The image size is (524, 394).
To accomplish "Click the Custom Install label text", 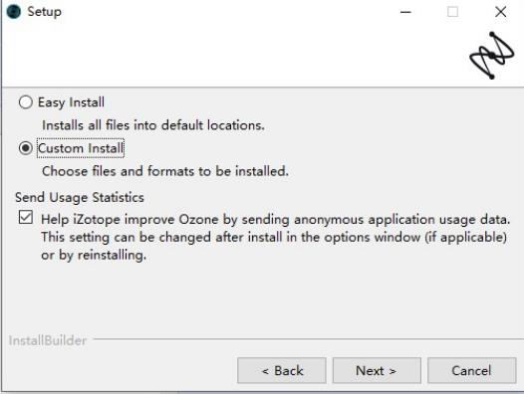I will point(81,148).
